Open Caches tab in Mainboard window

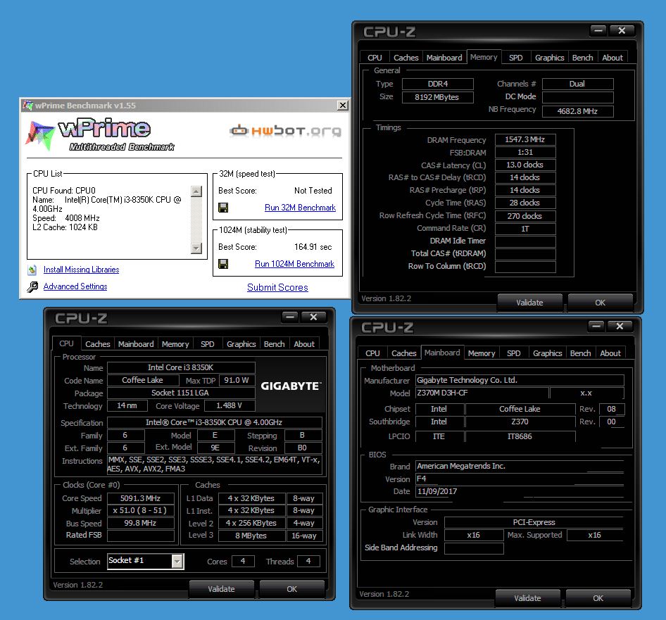pos(404,353)
